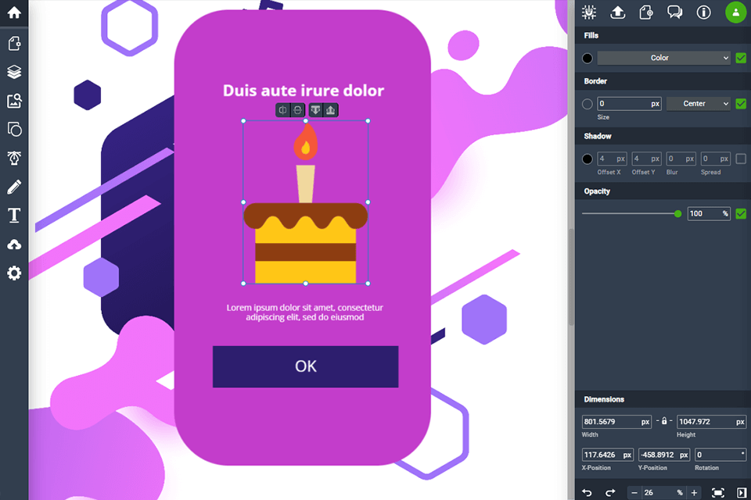Click the export upload icon in top toolbar
751x500 pixels.
pos(617,12)
